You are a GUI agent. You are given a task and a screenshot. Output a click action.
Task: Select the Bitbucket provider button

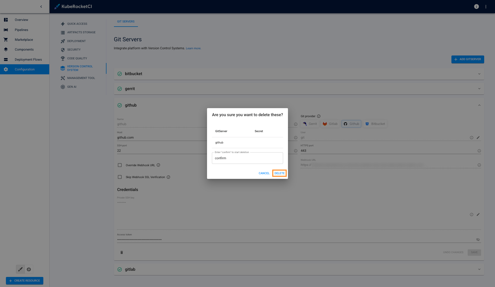375,124
